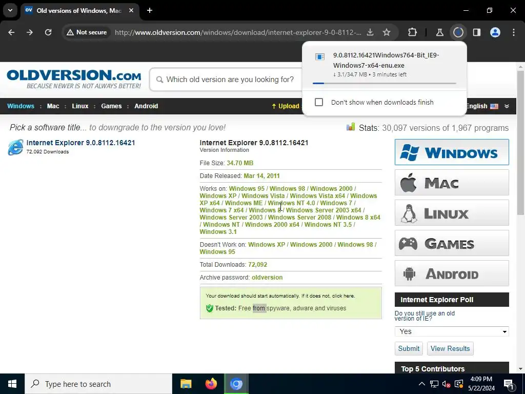Click the address bar URL
Viewport: 525px width, 394px height.
click(x=238, y=32)
